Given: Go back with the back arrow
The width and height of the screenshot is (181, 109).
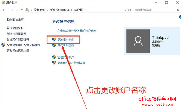Looking at the screenshot, I should [4, 10].
